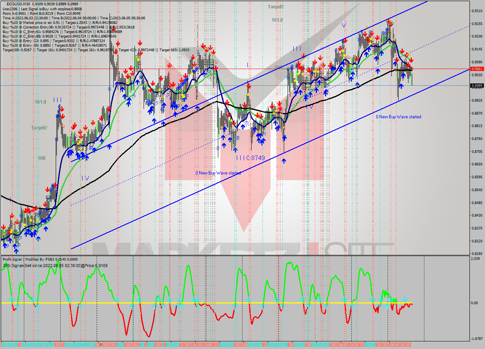Click the 0.9310 value on the price axis
Image resolution: width=485 pixels, height=349 pixels.
point(476,11)
